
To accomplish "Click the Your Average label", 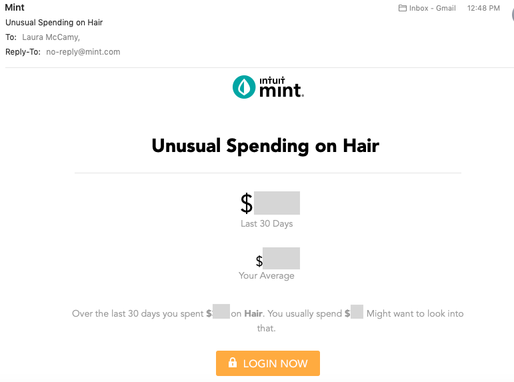I will (x=266, y=275).
